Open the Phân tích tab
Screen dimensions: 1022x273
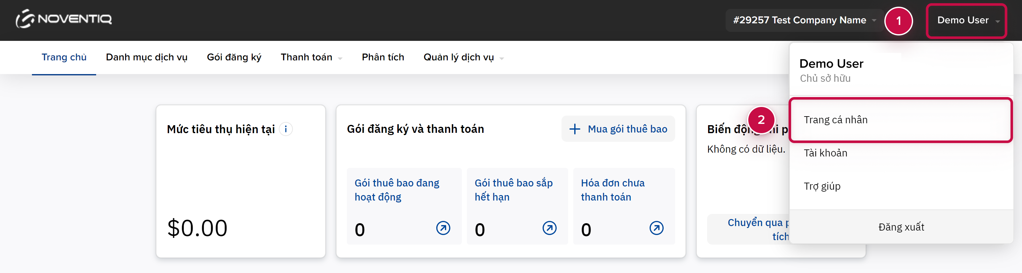383,57
